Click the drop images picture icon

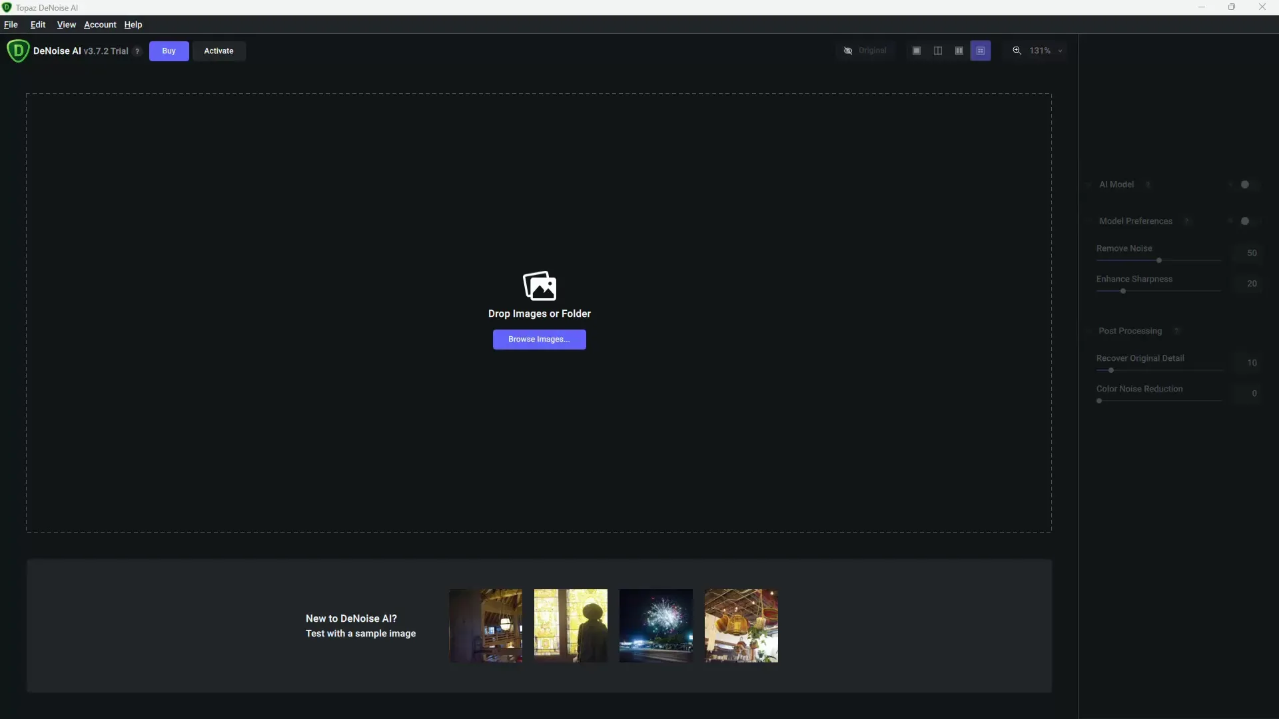[540, 286]
